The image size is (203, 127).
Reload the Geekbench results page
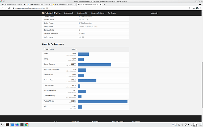pyautogui.click(x=9, y=8)
